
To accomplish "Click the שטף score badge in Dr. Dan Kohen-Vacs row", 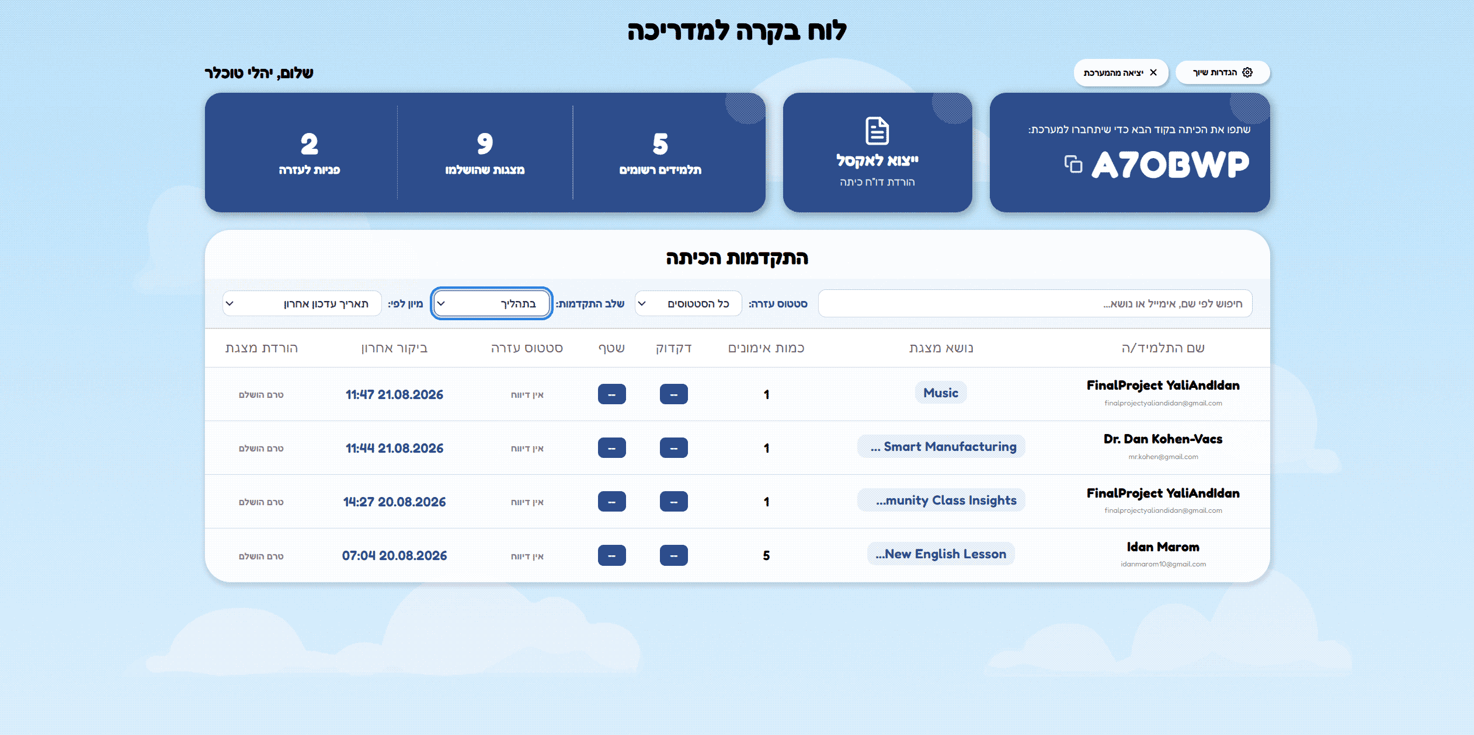I will [x=612, y=448].
